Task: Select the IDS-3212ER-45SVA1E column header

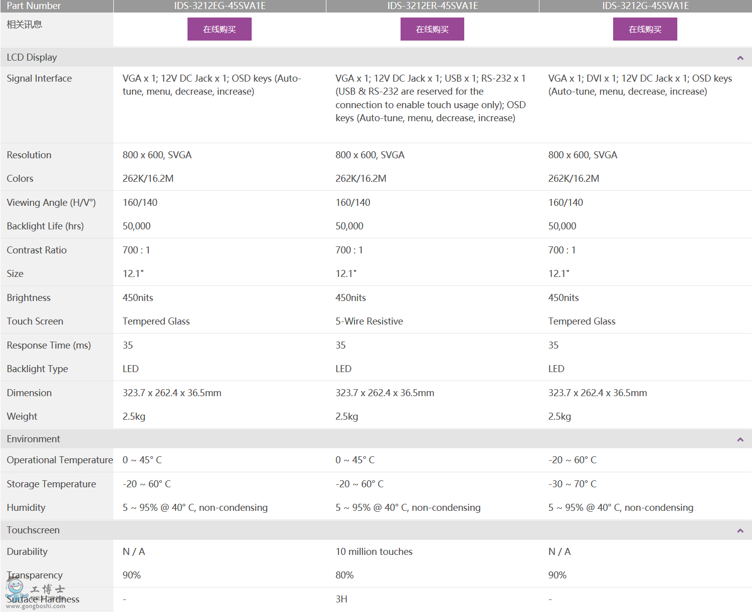Action: [x=432, y=6]
